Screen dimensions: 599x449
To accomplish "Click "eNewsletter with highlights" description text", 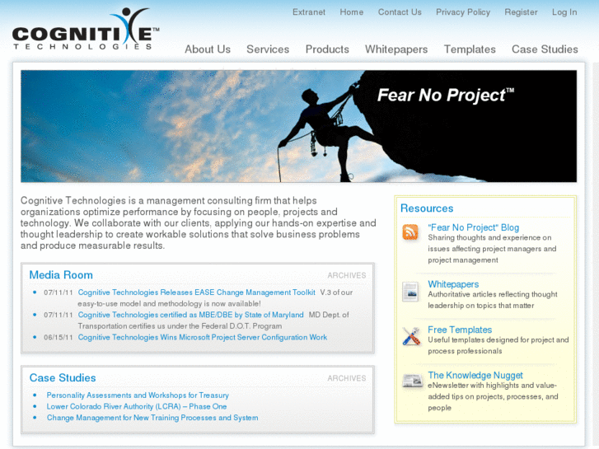I will 493,396.
